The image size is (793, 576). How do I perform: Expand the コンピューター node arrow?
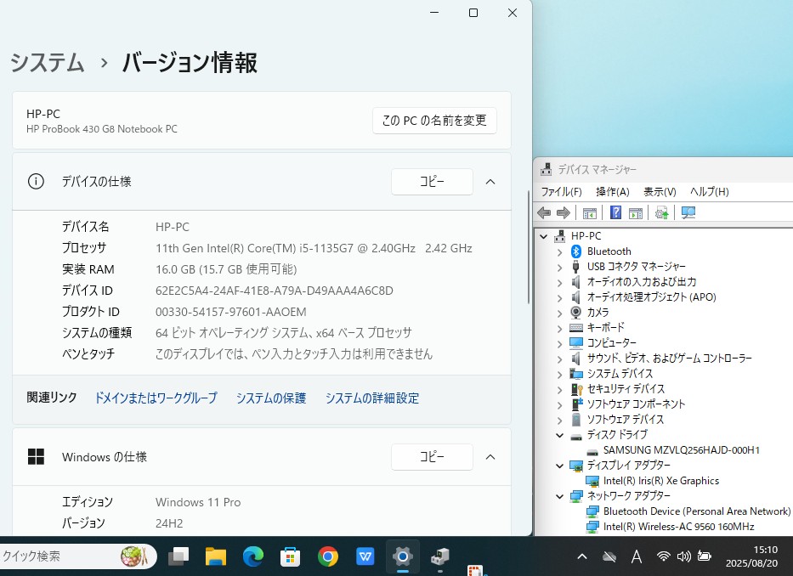pyautogui.click(x=559, y=343)
